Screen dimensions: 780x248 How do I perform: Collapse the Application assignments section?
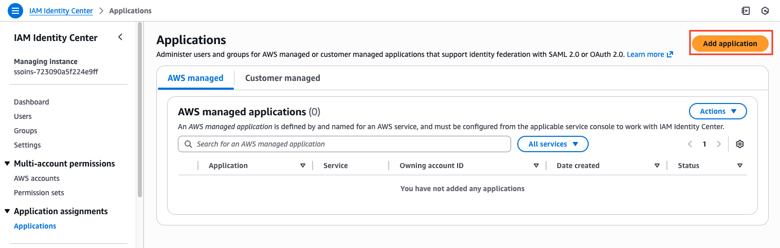point(7,211)
